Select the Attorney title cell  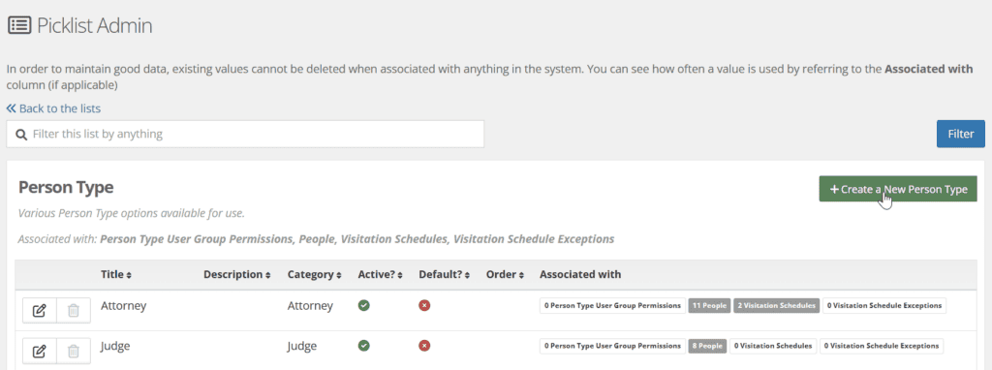click(x=123, y=305)
